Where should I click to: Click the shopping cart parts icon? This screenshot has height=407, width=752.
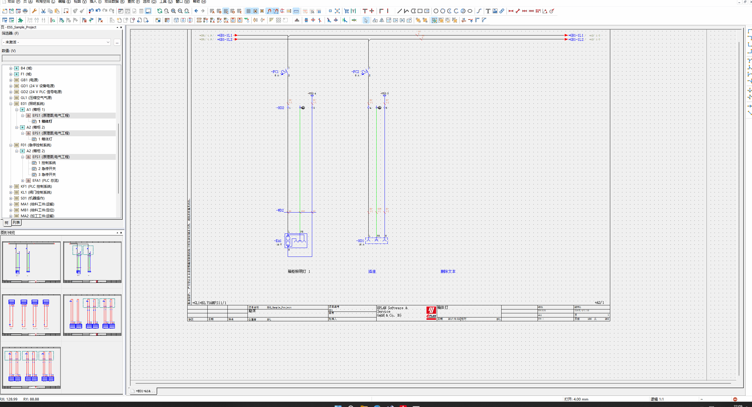pos(346,11)
